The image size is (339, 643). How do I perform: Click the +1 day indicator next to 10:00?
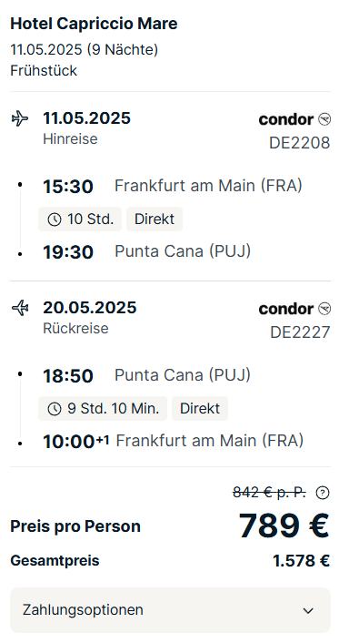tap(103, 440)
